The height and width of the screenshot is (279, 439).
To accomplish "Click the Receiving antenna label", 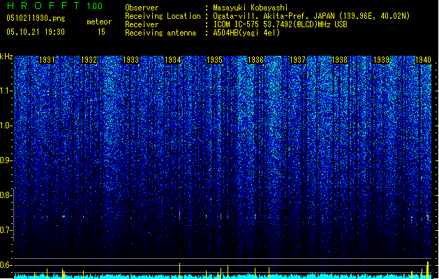I will [161, 33].
